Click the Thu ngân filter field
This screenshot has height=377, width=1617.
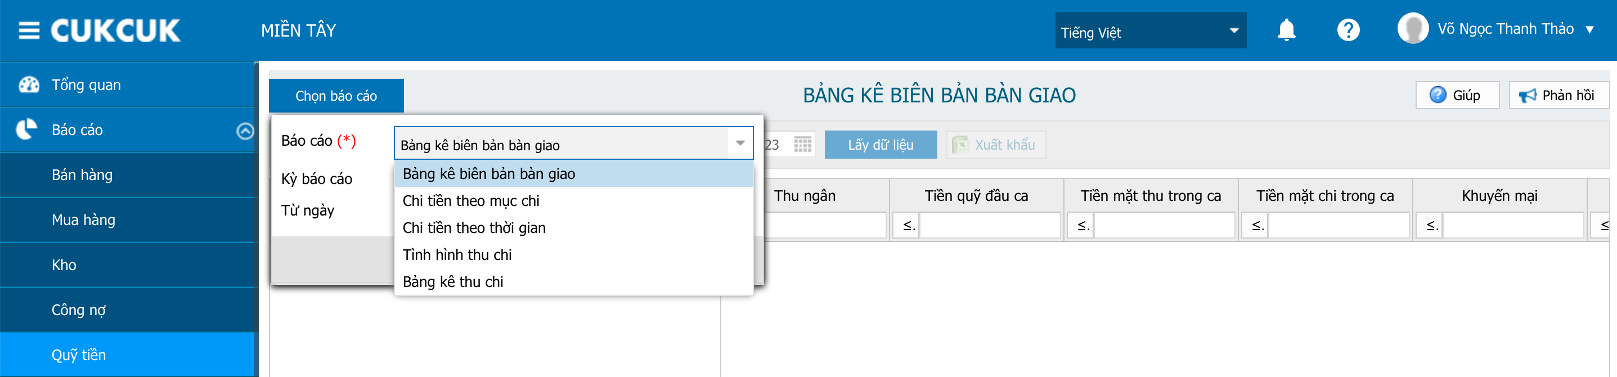(825, 225)
